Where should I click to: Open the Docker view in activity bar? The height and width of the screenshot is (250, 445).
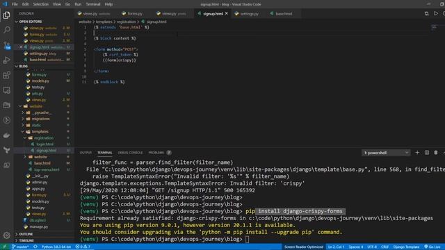coord(6,135)
